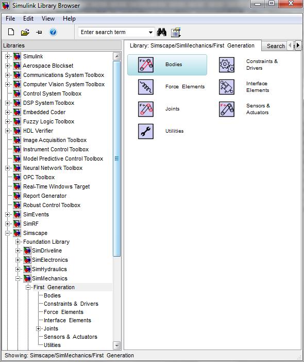Select Sensors & Actuators tree item

(71, 337)
